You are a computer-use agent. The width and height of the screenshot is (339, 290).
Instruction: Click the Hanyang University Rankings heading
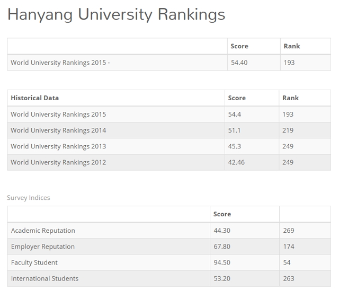click(117, 15)
